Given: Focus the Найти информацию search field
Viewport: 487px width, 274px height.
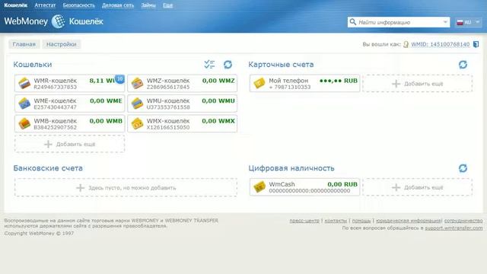Looking at the screenshot, I should tap(399, 22).
